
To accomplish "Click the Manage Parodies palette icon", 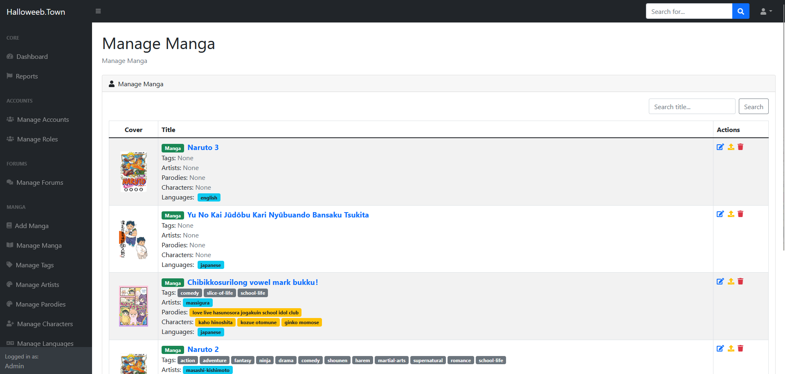I will point(9,304).
